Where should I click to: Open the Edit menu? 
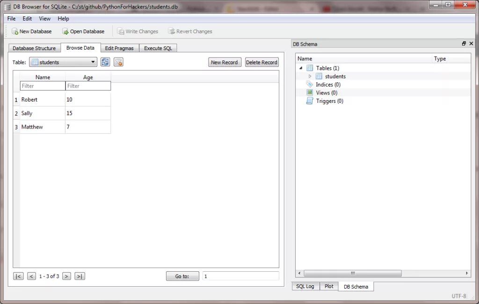click(x=27, y=19)
